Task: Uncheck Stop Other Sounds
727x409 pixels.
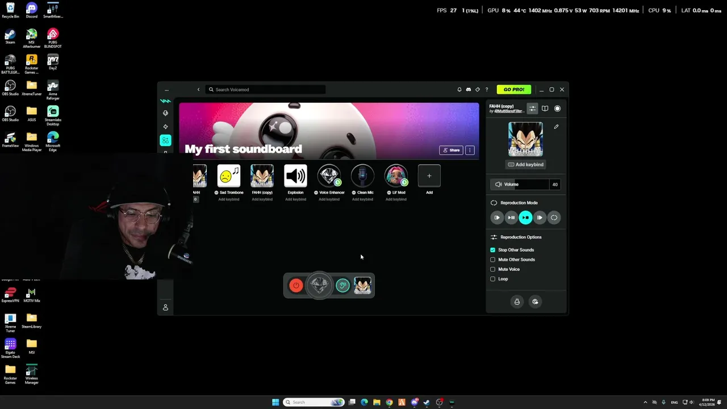Action: tap(493, 250)
